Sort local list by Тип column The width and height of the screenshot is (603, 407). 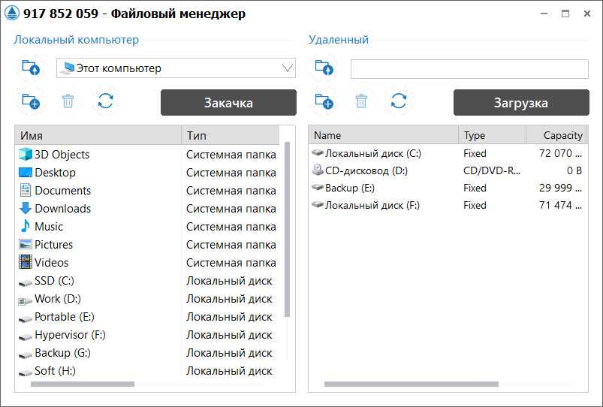(229, 136)
